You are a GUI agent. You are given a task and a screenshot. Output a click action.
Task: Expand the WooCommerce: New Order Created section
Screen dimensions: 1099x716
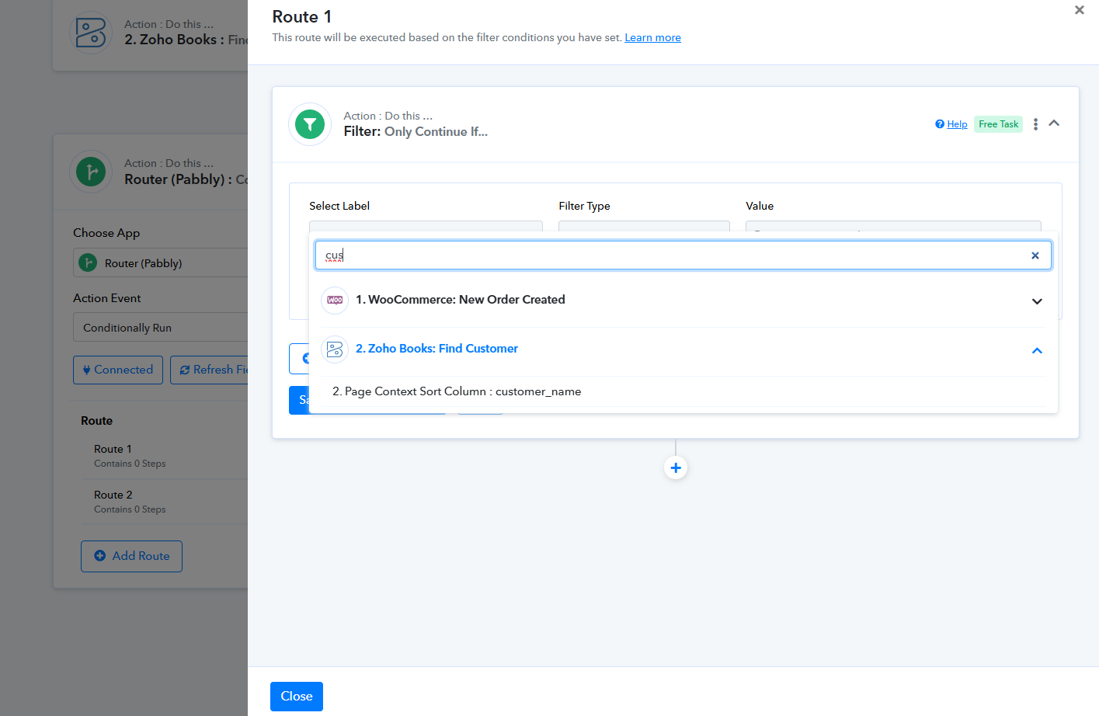point(1037,301)
